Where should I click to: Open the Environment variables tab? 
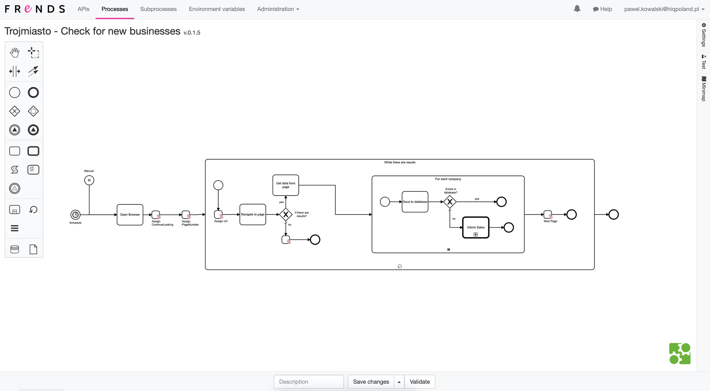(217, 9)
